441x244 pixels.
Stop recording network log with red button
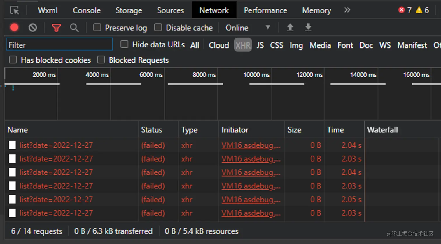(14, 28)
